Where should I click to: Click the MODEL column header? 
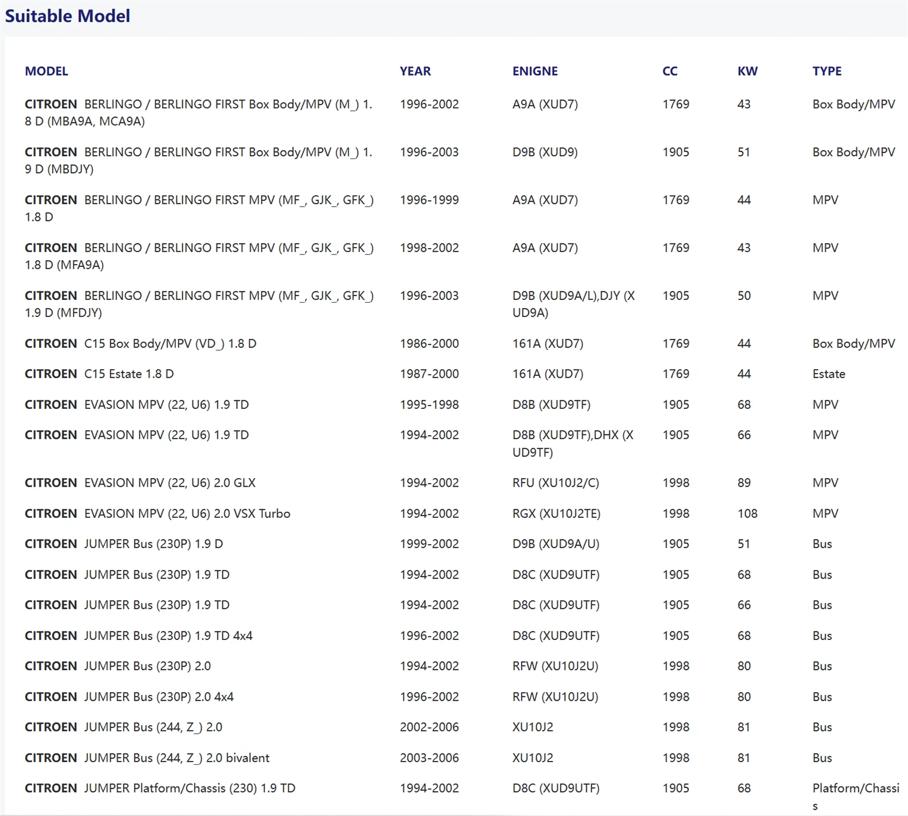[x=47, y=71]
